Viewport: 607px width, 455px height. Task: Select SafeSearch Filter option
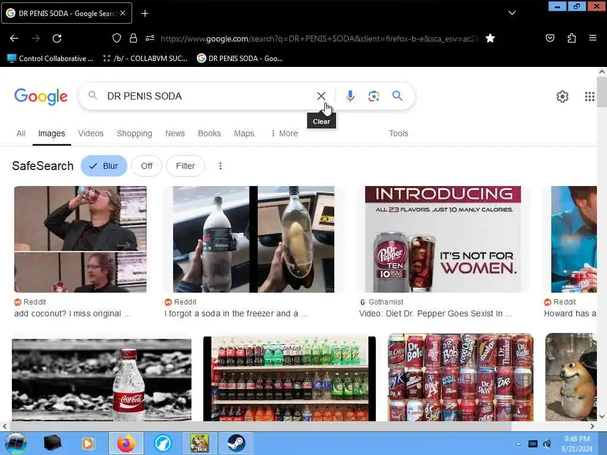click(186, 166)
